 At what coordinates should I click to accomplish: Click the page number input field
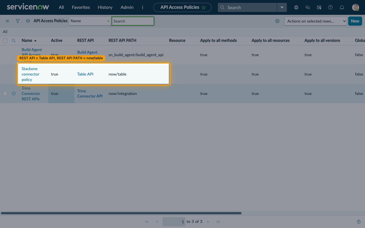click(x=174, y=222)
